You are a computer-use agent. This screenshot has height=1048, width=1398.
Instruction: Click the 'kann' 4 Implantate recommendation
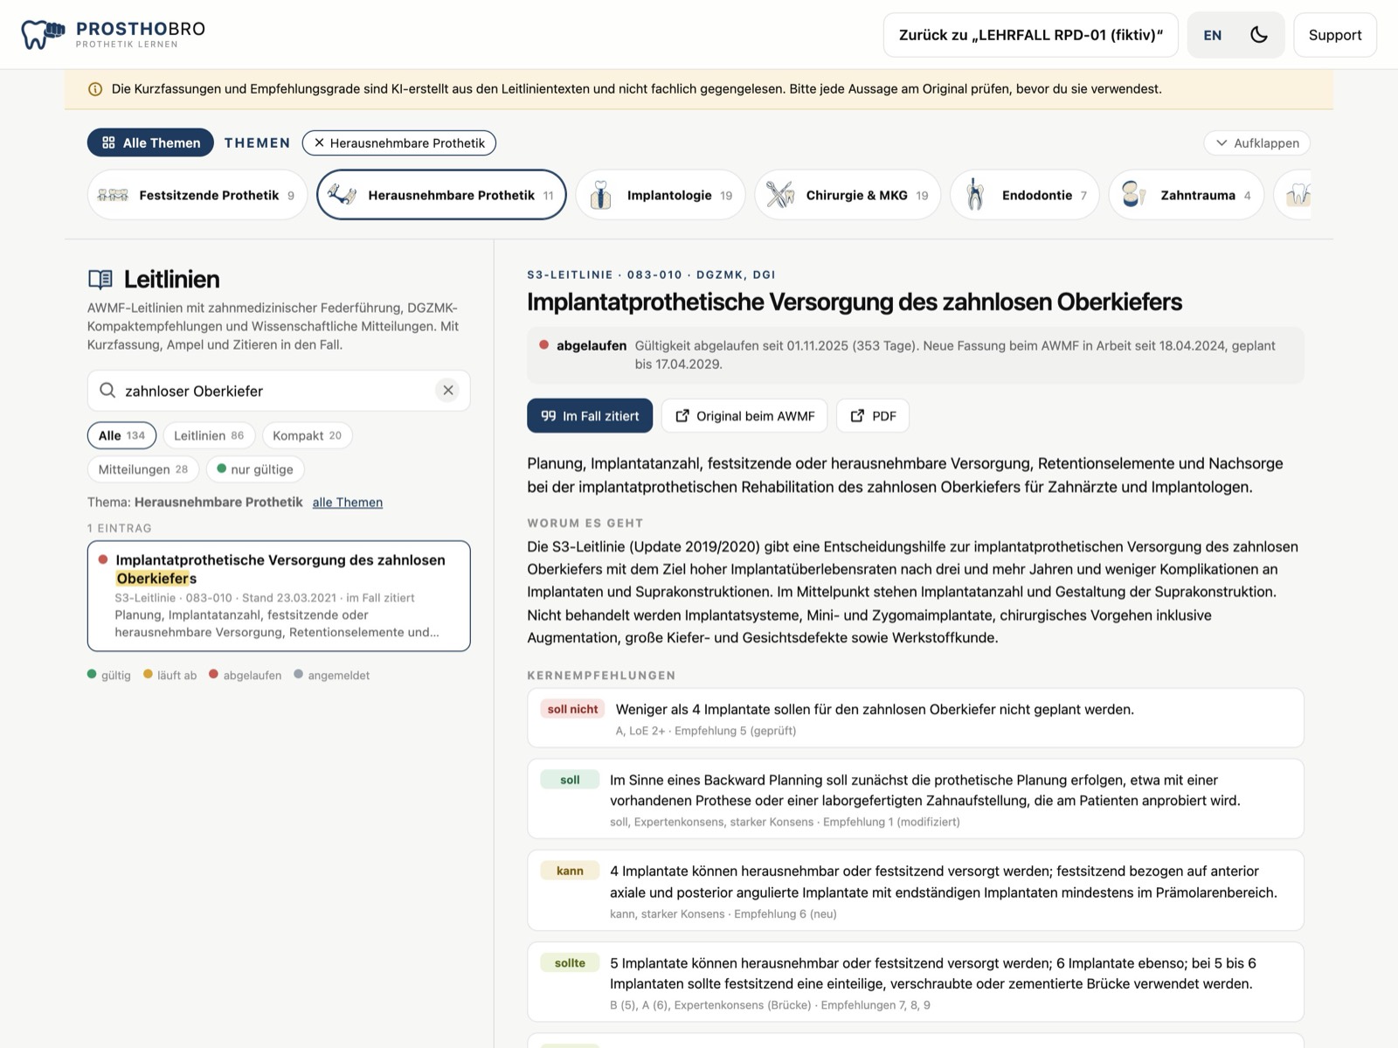[916, 891]
